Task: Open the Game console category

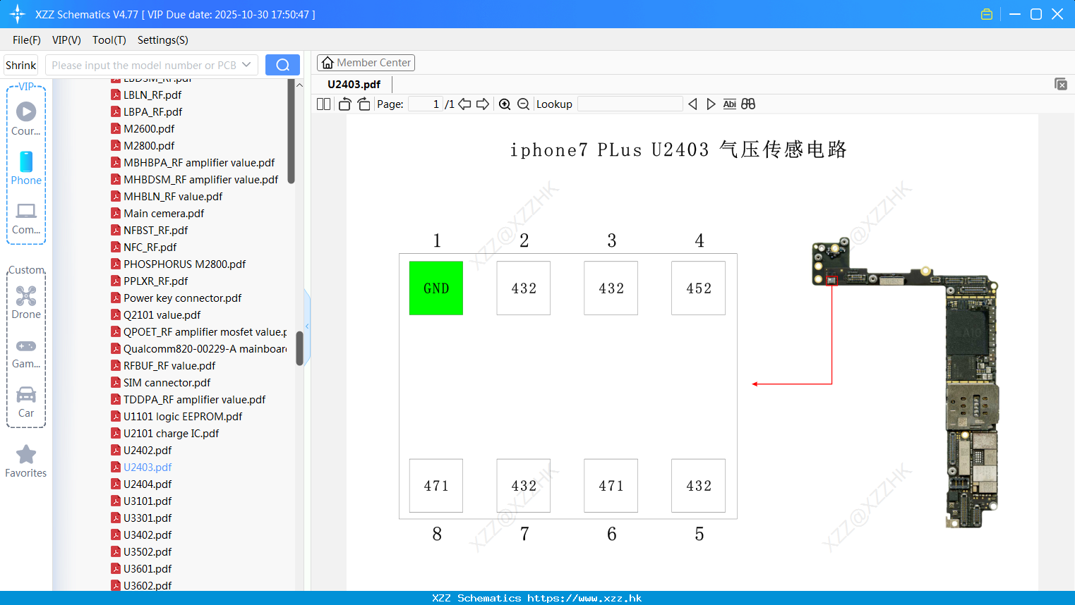Action: coord(26,353)
